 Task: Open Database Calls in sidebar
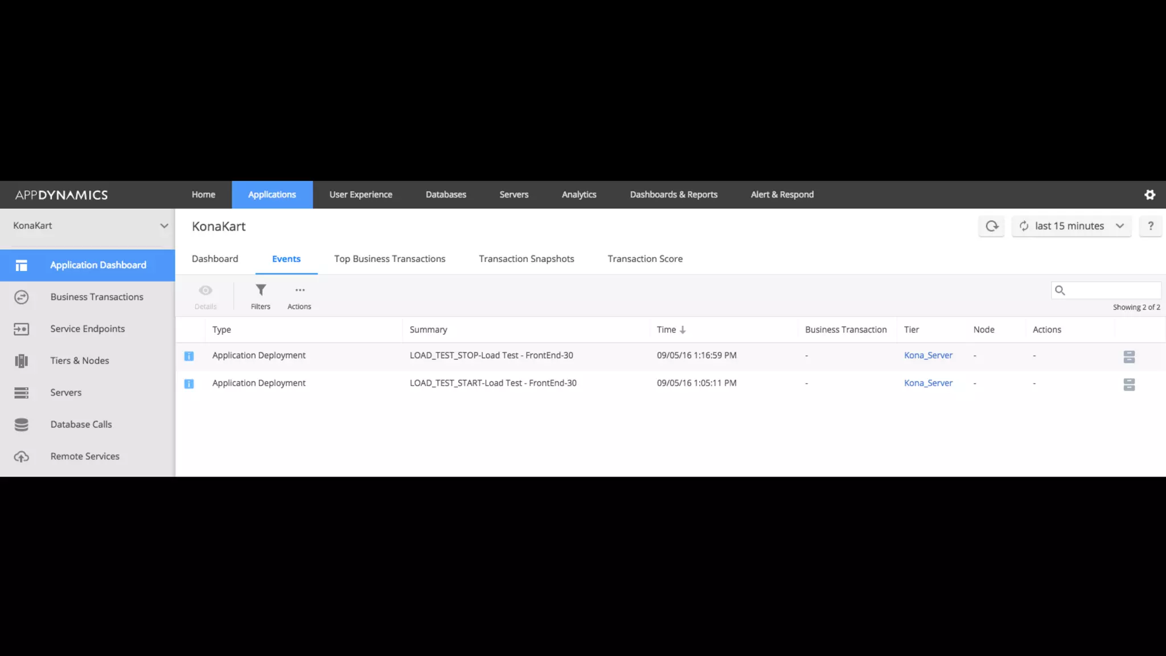[x=81, y=424]
